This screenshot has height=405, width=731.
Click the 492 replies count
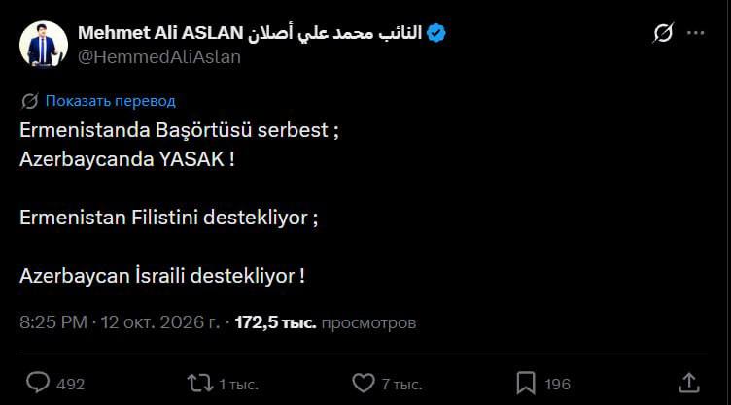click(x=70, y=384)
